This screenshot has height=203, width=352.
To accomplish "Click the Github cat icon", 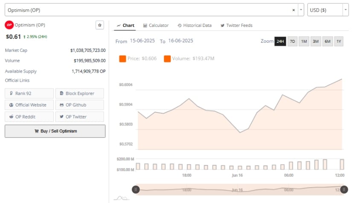I will [x=61, y=105].
